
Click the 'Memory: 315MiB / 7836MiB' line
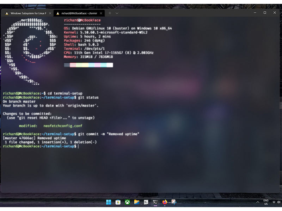(x=88, y=57)
